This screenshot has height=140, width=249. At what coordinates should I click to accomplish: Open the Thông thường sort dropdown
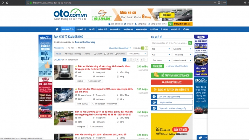tap(137, 54)
